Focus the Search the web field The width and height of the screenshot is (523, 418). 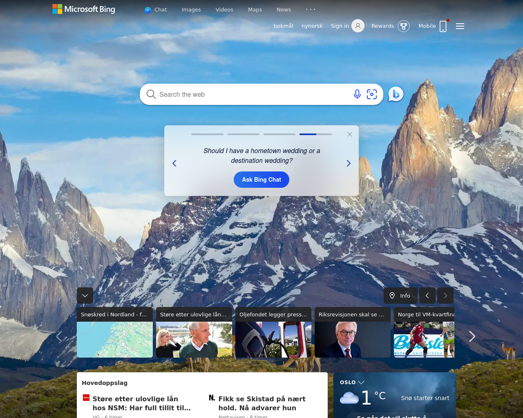point(253,94)
